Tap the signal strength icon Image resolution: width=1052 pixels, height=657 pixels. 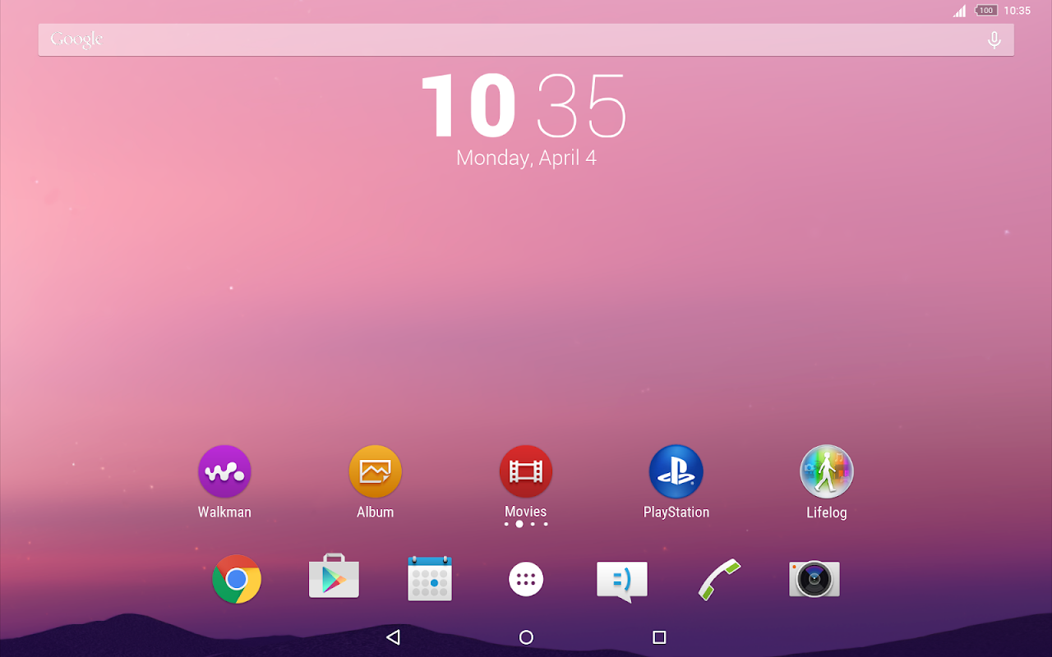pyautogui.click(x=960, y=11)
